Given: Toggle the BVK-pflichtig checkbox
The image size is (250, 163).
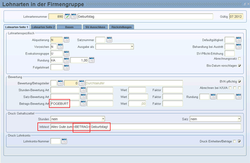Looking at the screenshot, I should [x=239, y=81].
